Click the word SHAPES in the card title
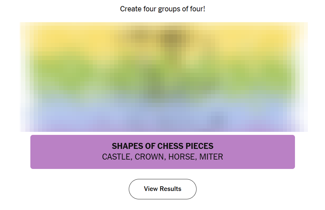Image resolution: width=325 pixels, height=210 pixels. pos(125,146)
